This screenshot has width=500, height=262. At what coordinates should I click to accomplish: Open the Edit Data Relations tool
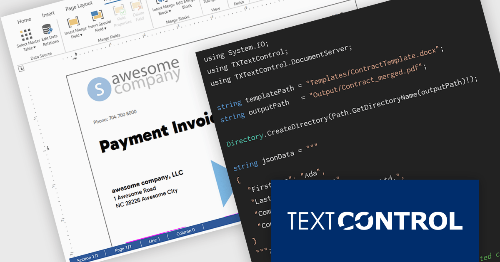(47, 30)
